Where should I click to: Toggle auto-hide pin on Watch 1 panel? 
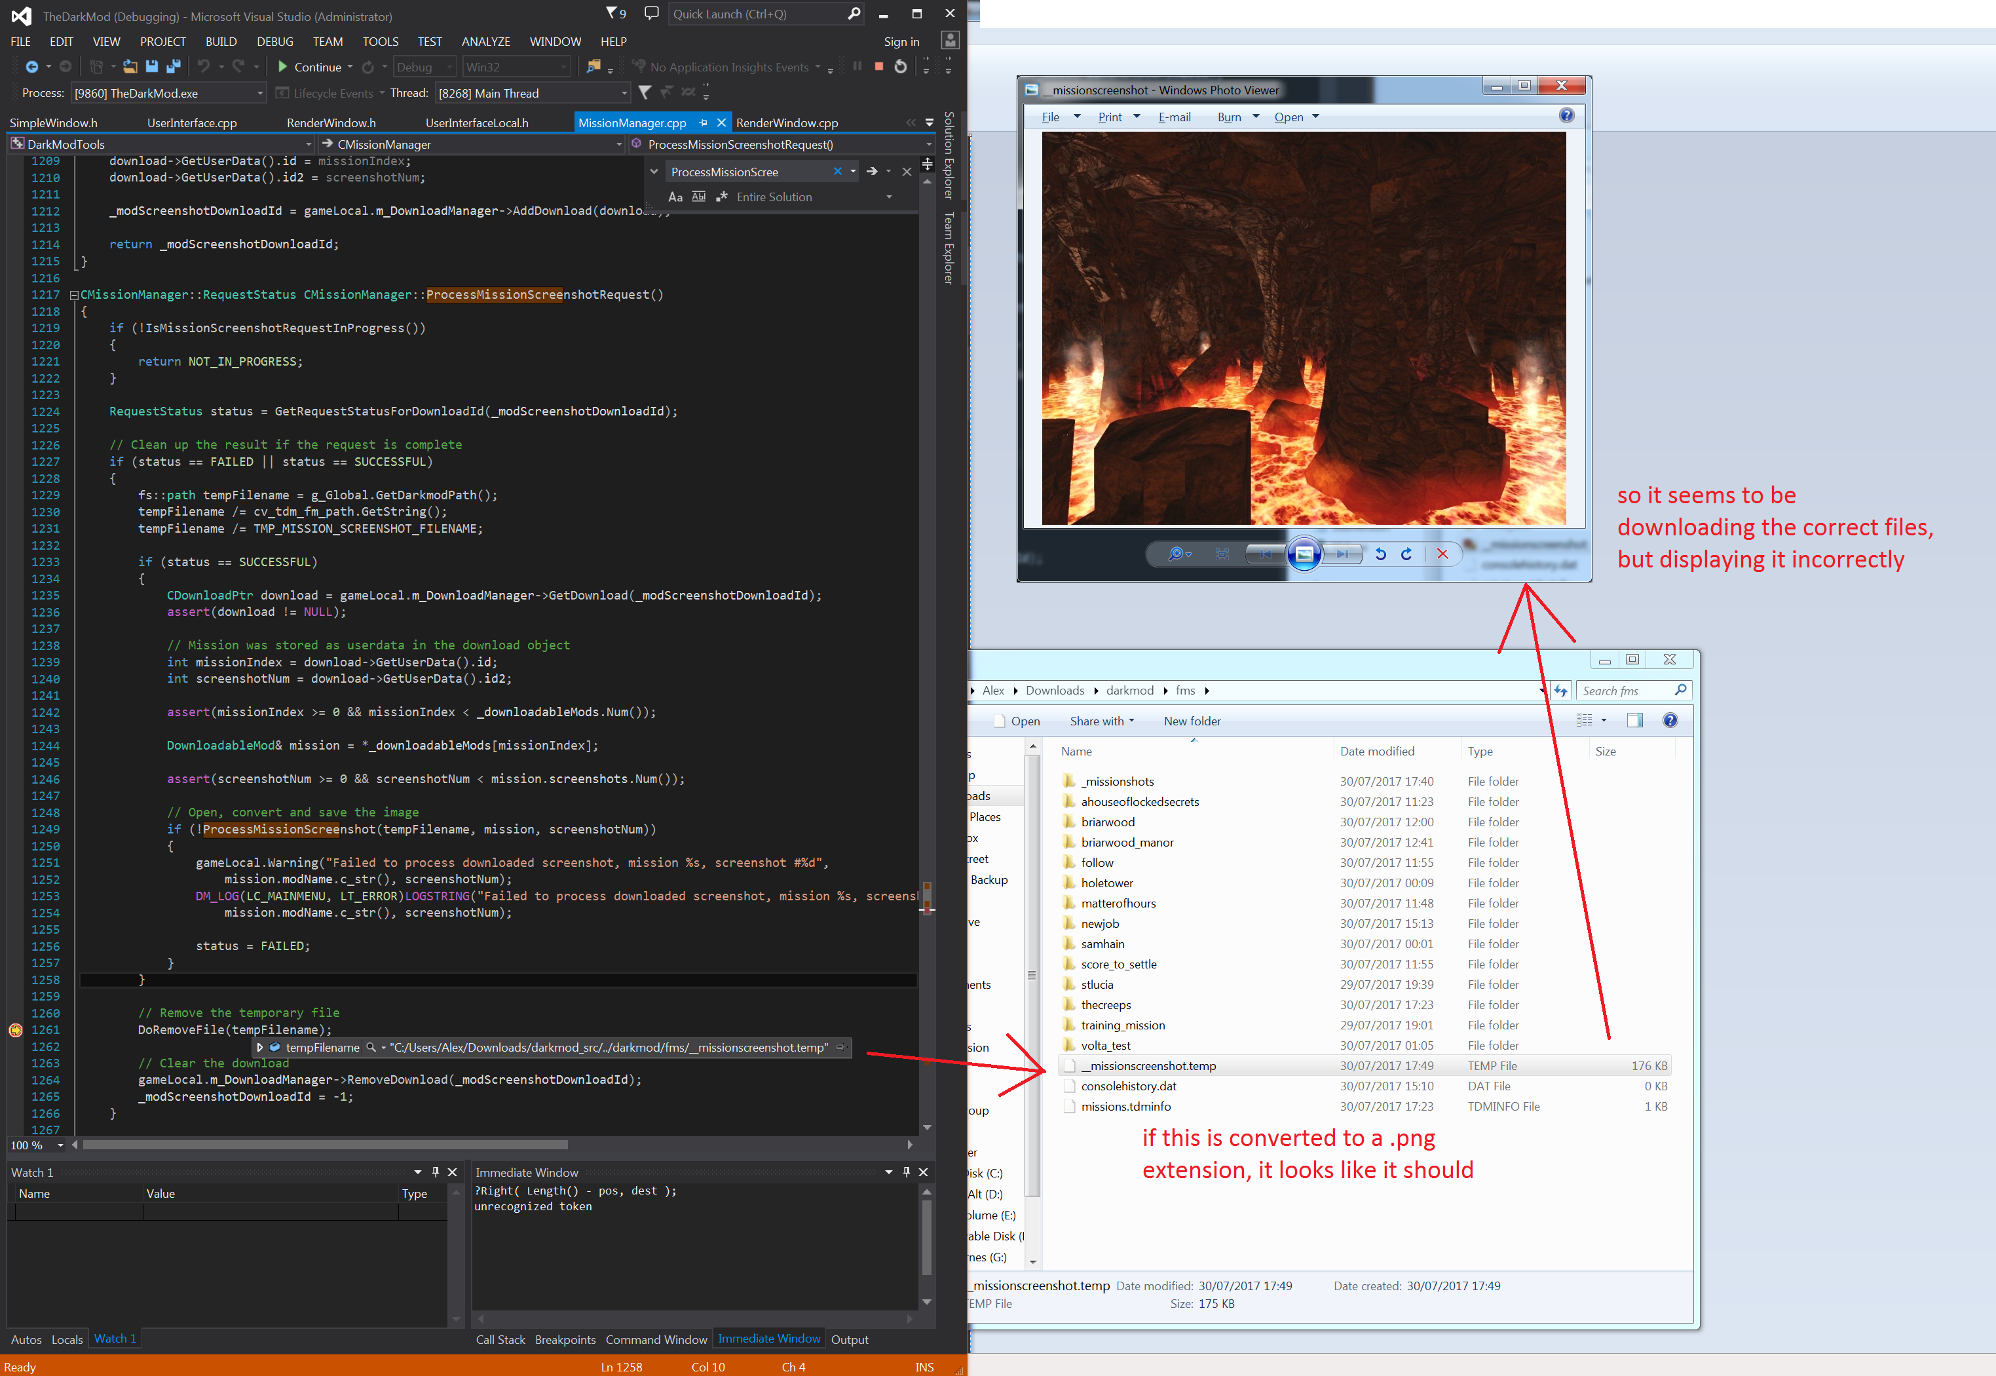[435, 1172]
